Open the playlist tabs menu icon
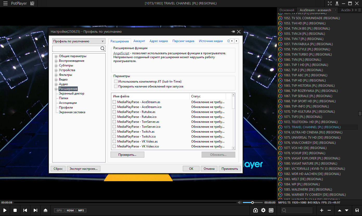Viewport: 362px width, 216px height. [359, 10]
